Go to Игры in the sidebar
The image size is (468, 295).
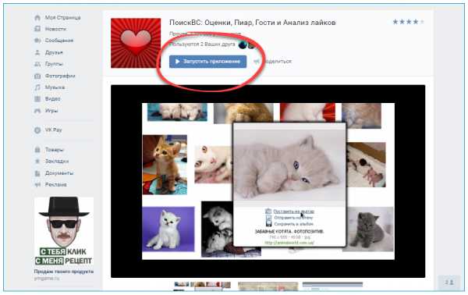[x=51, y=111]
